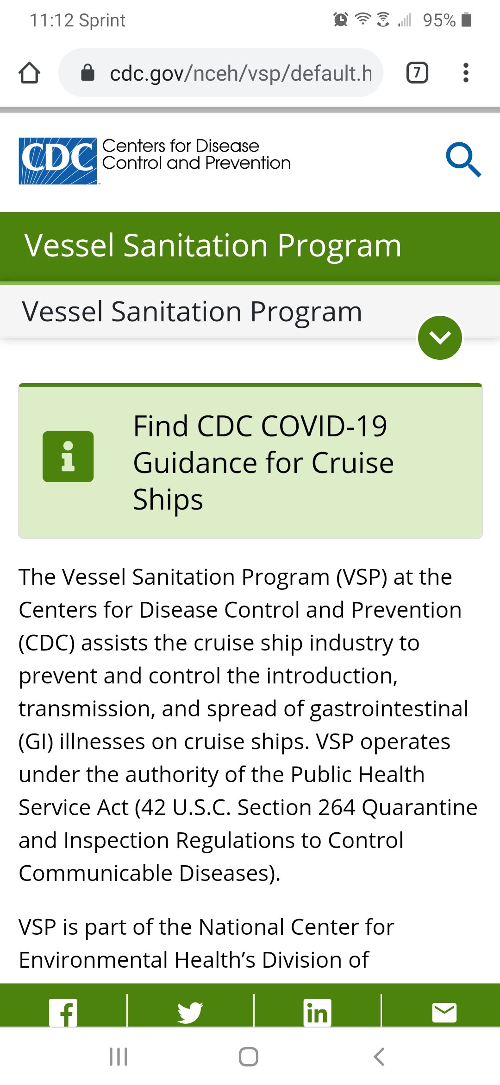Open the tab switcher showing 7 tabs
500x1085 pixels.
point(417,73)
